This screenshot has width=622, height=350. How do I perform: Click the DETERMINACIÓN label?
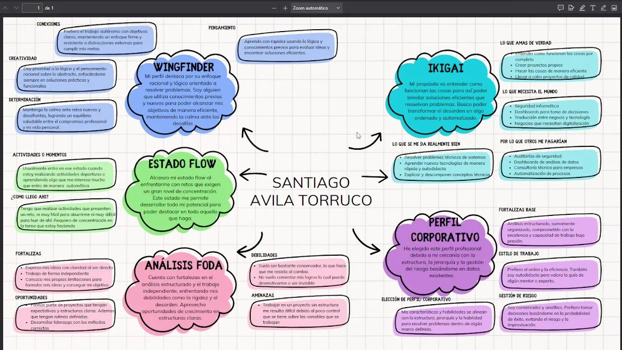tap(25, 100)
